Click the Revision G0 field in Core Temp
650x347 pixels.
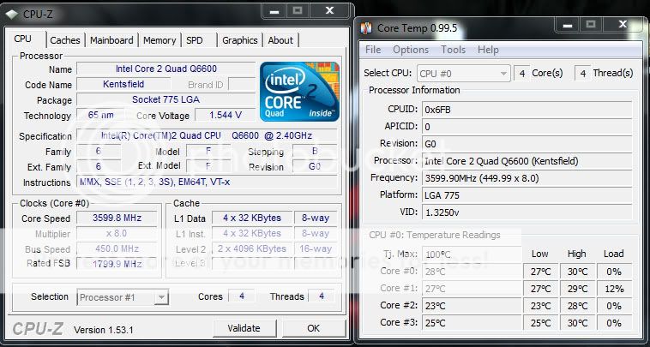[x=527, y=144]
